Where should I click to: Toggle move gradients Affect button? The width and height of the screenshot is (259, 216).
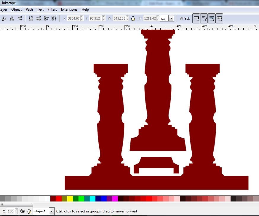[x=212, y=18]
